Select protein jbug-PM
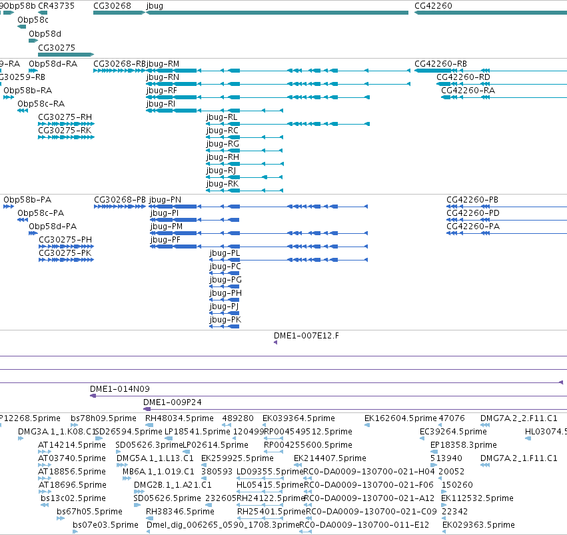 259,233
